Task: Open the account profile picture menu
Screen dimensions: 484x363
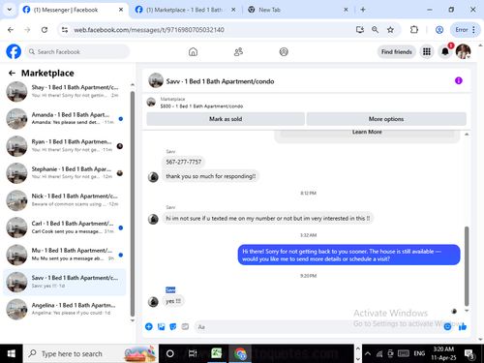Action: point(463,51)
